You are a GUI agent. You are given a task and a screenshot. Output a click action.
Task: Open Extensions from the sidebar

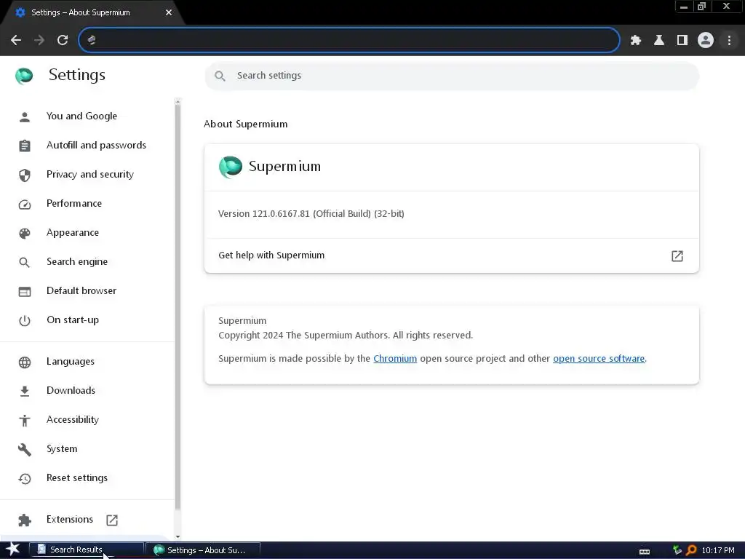coord(70,519)
